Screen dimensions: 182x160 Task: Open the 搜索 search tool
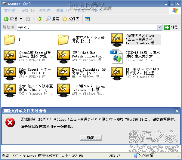click(52, 19)
